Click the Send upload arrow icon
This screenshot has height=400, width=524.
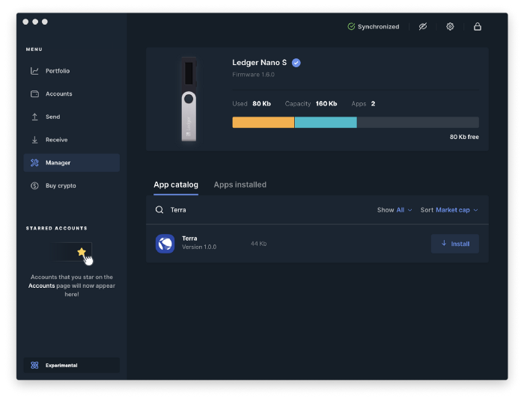point(34,117)
